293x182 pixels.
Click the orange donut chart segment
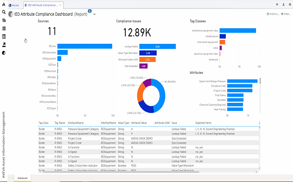(x=140, y=93)
